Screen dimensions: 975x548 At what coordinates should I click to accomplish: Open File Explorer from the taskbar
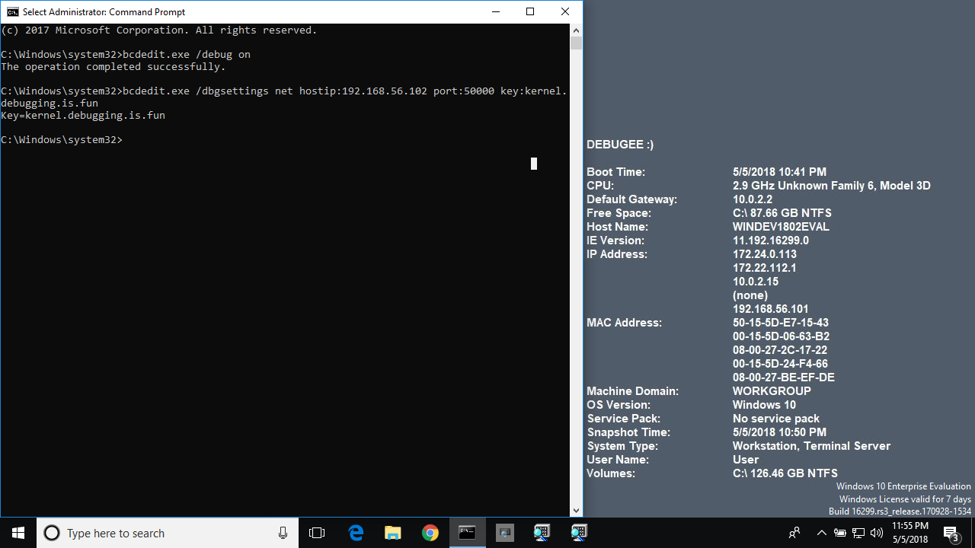(x=392, y=533)
